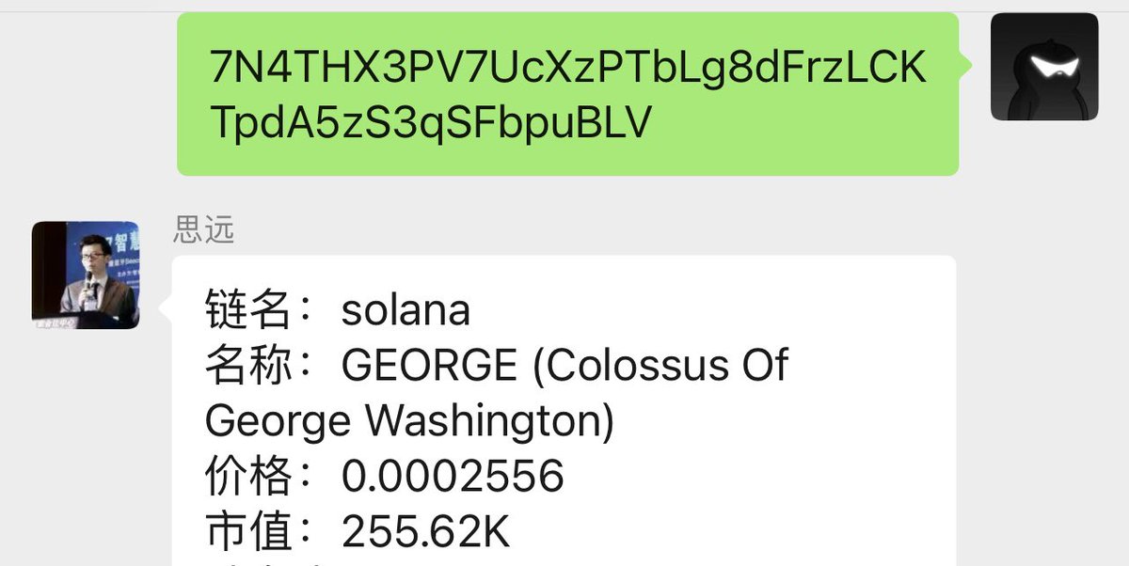This screenshot has height=566, width=1129.
Task: Click empty green bubble area after BLV
Action: tap(800, 123)
